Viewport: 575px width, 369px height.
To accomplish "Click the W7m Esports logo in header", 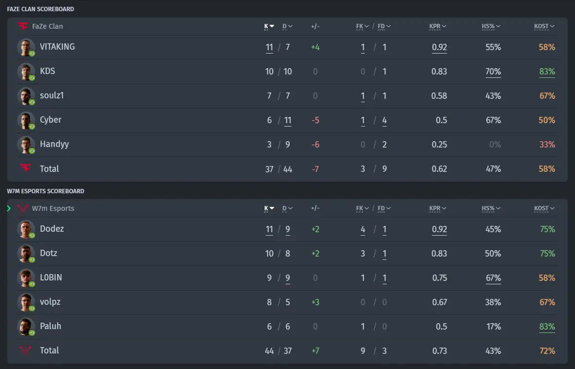I will click(x=23, y=208).
